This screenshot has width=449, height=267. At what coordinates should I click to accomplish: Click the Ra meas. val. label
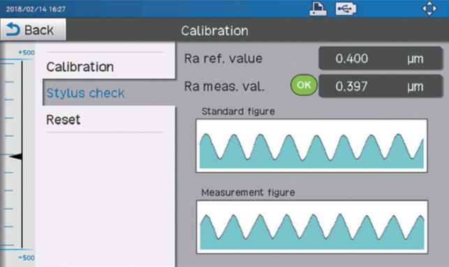224,86
